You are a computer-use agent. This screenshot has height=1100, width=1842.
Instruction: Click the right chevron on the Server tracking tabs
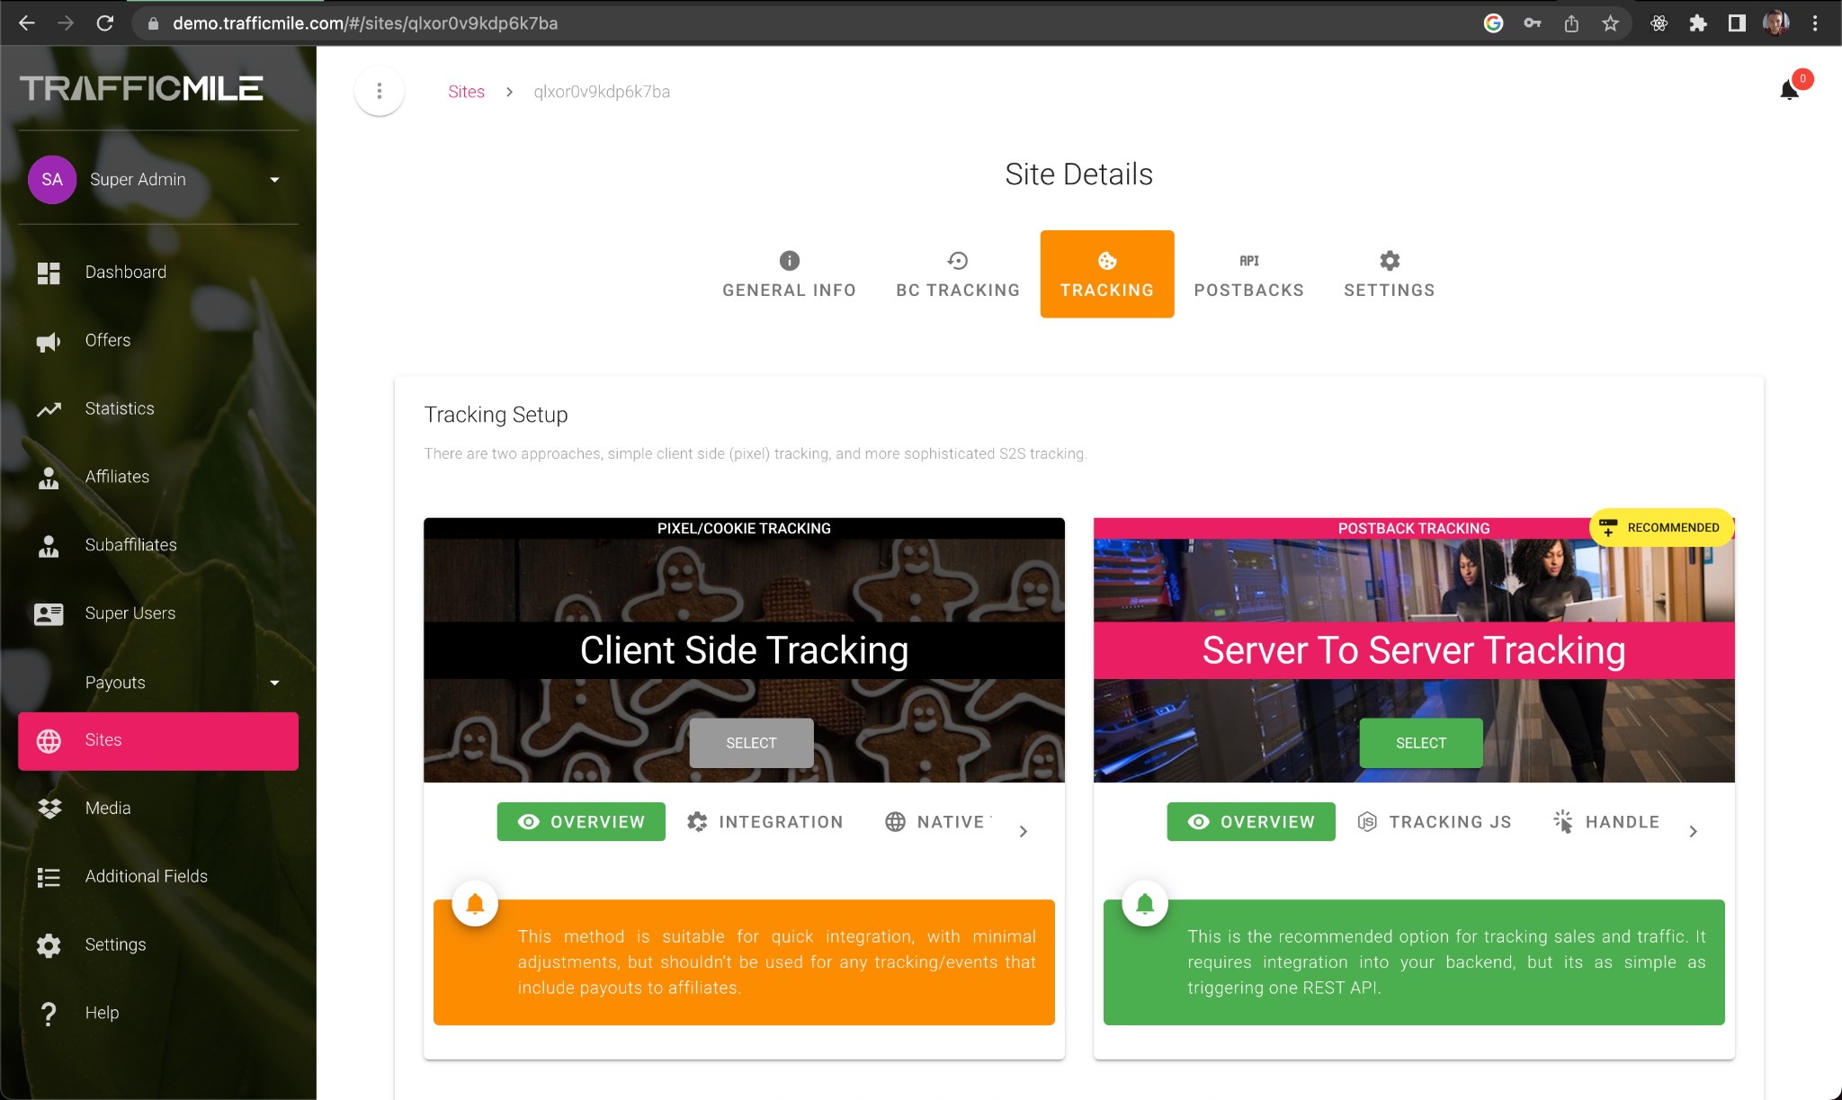pyautogui.click(x=1694, y=831)
